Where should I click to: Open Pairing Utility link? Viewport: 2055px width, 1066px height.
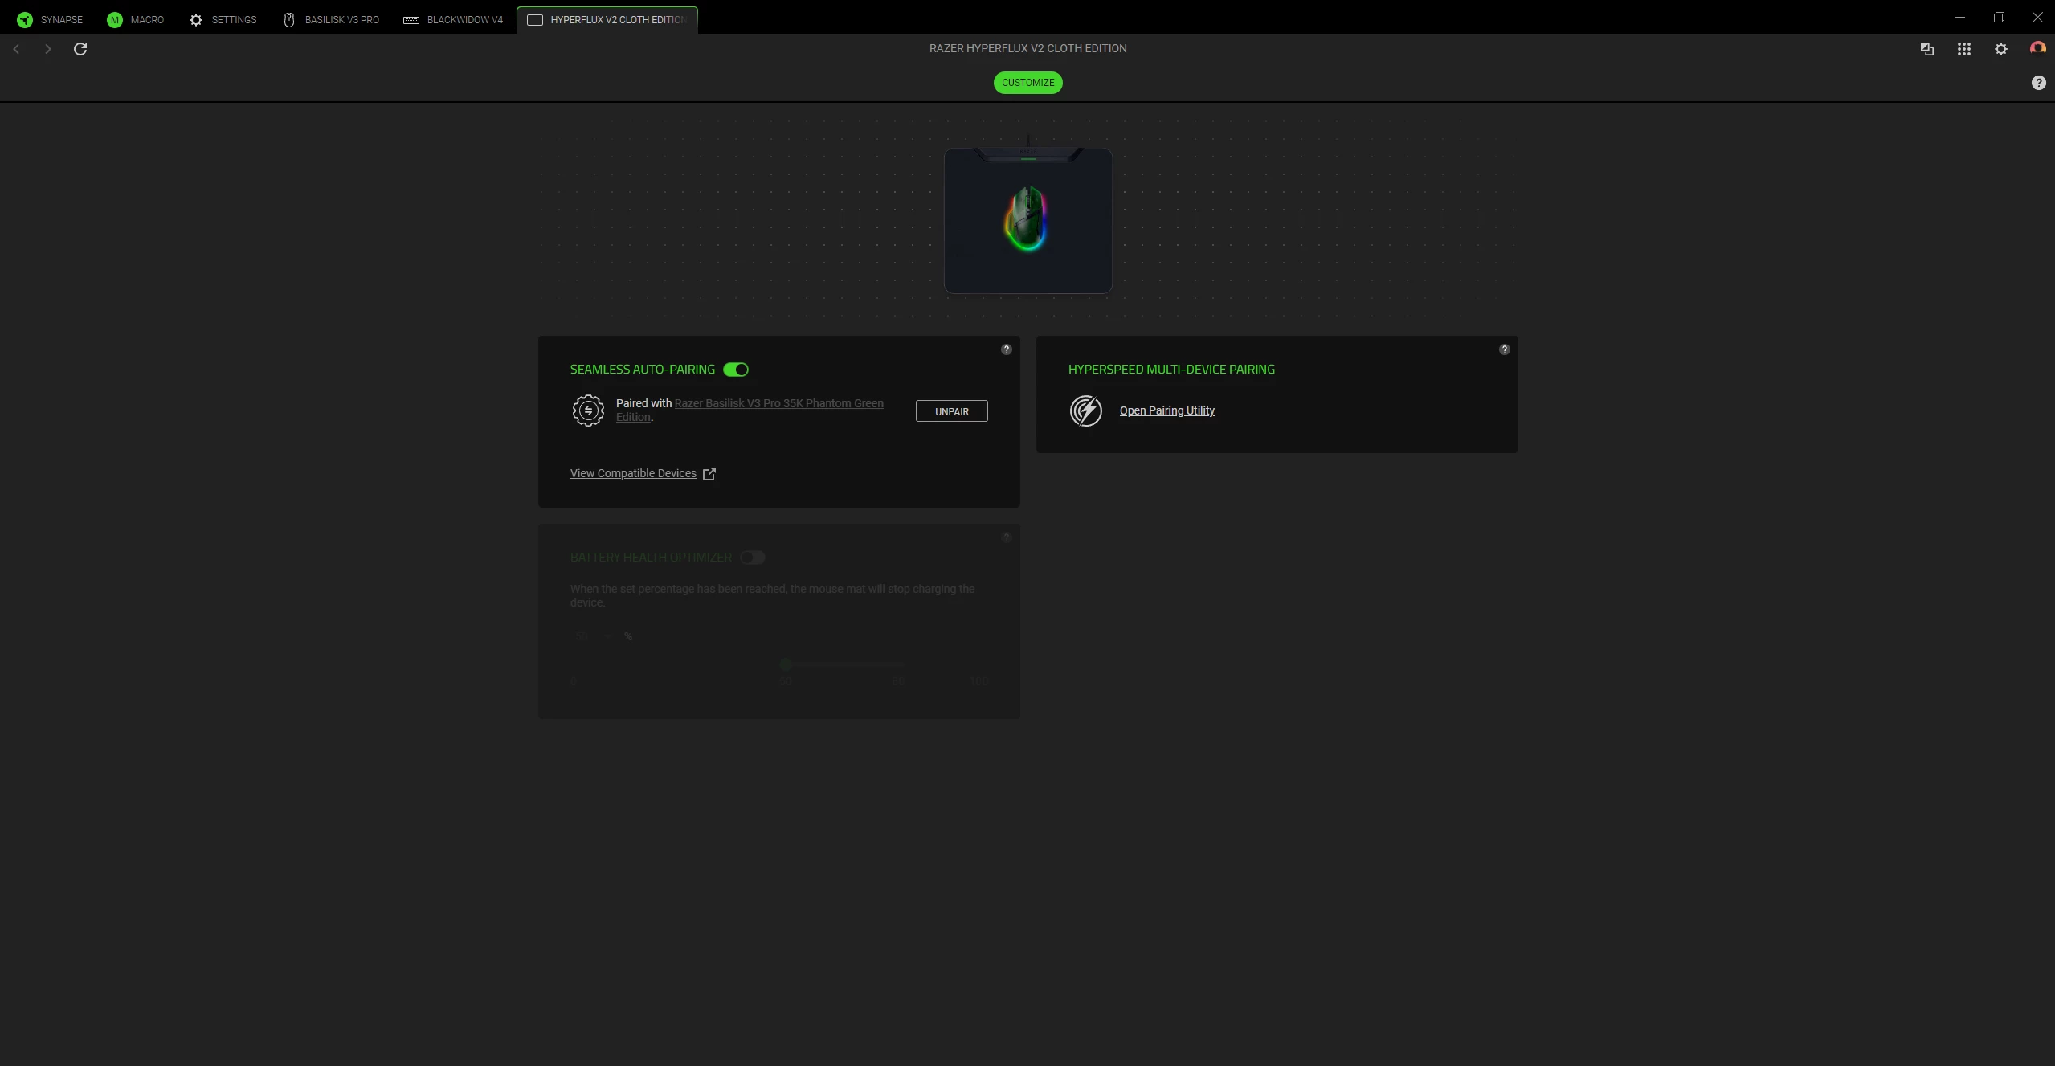tap(1167, 410)
